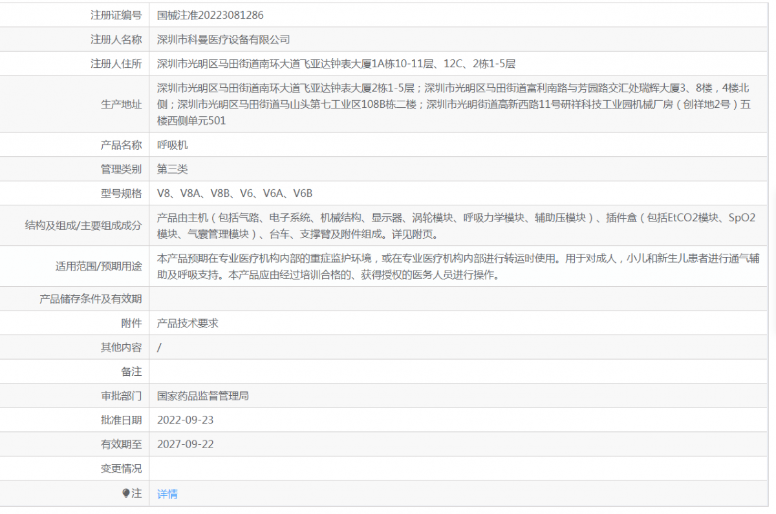Click the intended use description text
The height and width of the screenshot is (514, 776).
pyautogui.click(x=458, y=266)
